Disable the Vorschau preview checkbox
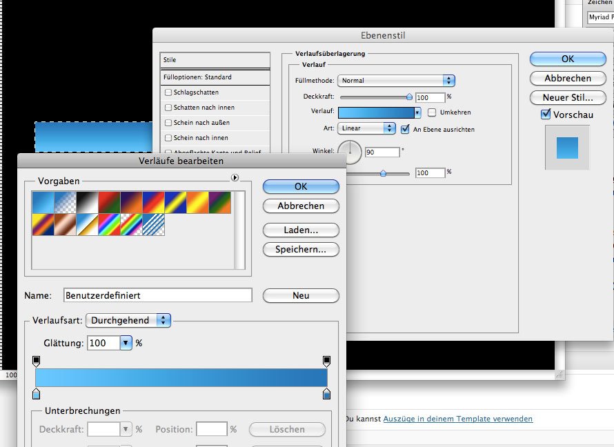This screenshot has width=614, height=447. pos(546,115)
